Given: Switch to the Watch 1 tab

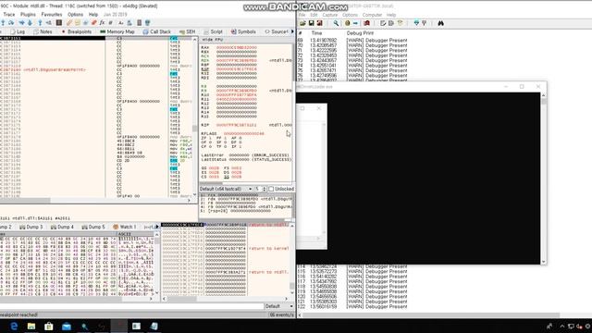Looking at the screenshot, I should click(x=125, y=227).
